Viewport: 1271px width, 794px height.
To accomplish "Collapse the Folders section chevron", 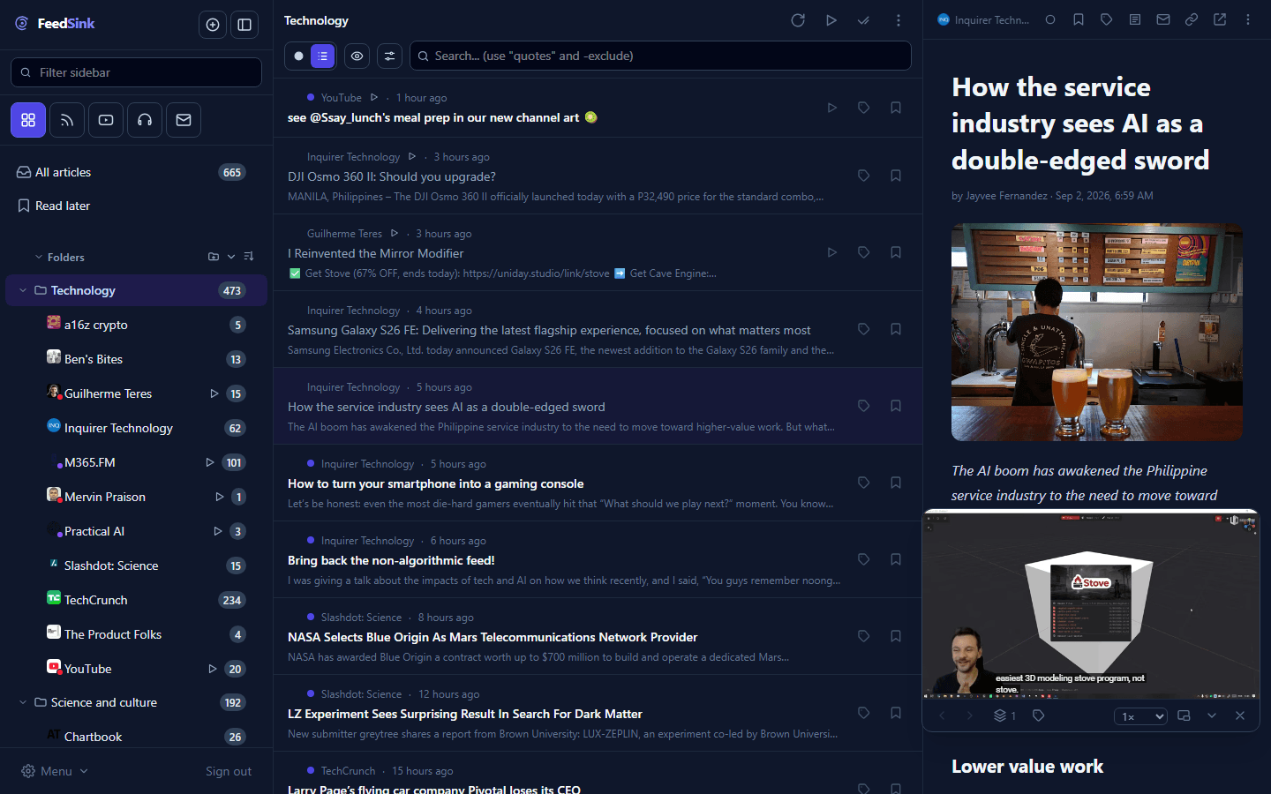I will 38,258.
